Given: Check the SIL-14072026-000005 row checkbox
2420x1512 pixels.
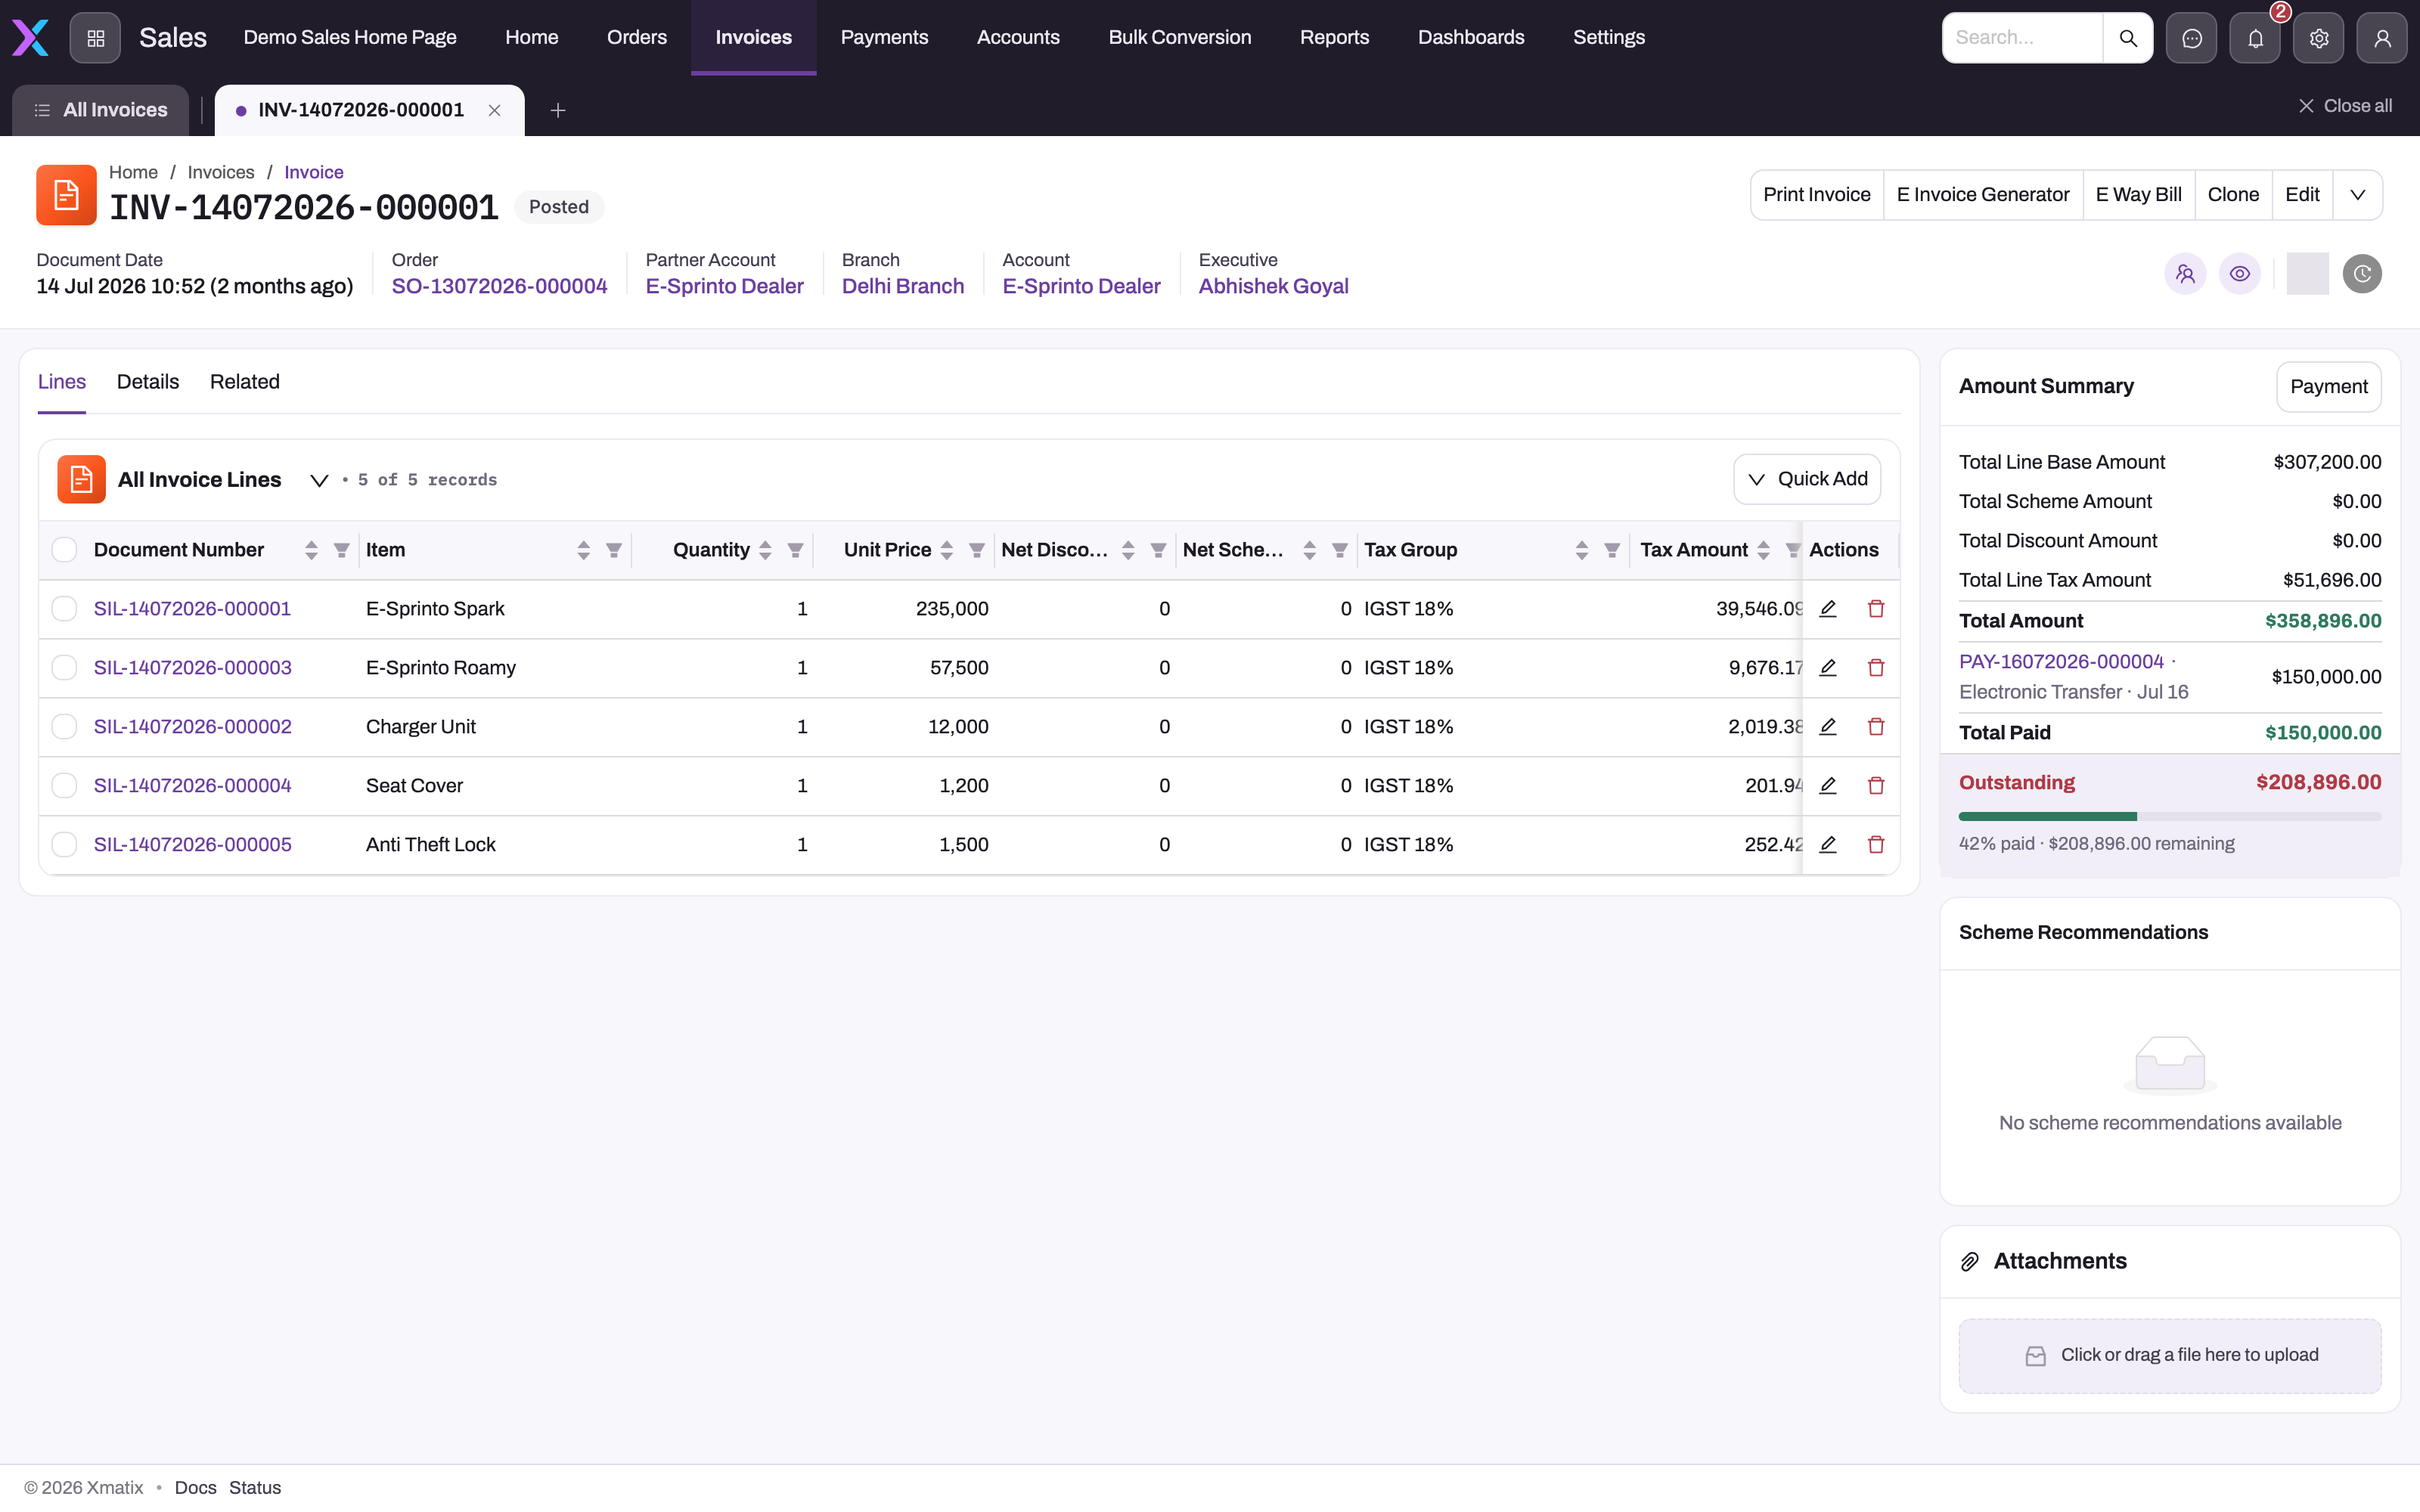Looking at the screenshot, I should coord(64,844).
